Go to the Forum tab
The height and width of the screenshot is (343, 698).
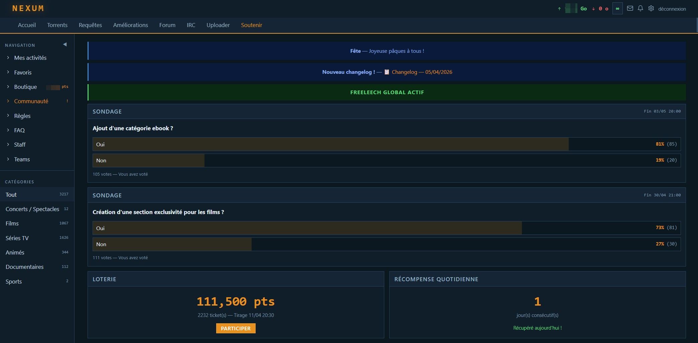[x=167, y=25]
